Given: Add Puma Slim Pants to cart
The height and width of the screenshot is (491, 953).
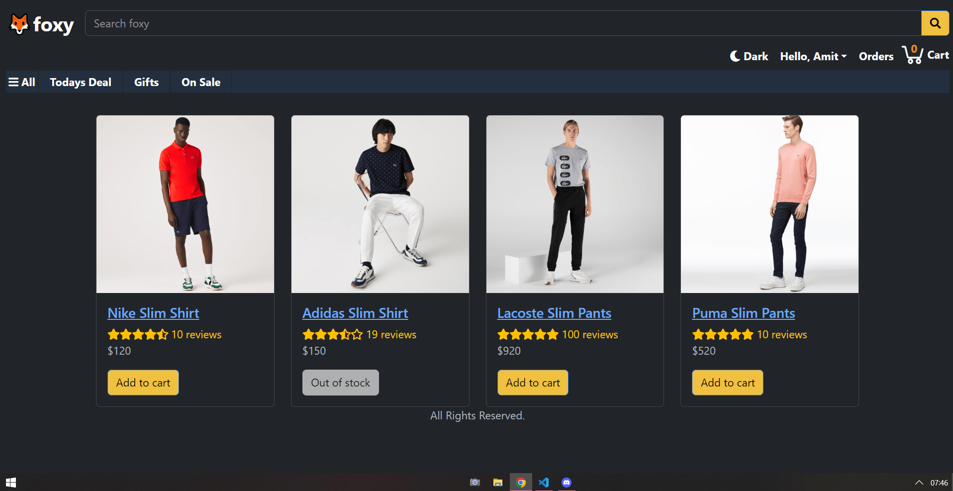Looking at the screenshot, I should [727, 382].
